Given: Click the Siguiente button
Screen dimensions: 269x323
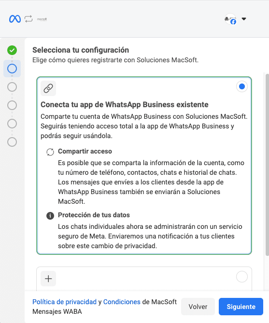Looking at the screenshot, I should 241,307.
